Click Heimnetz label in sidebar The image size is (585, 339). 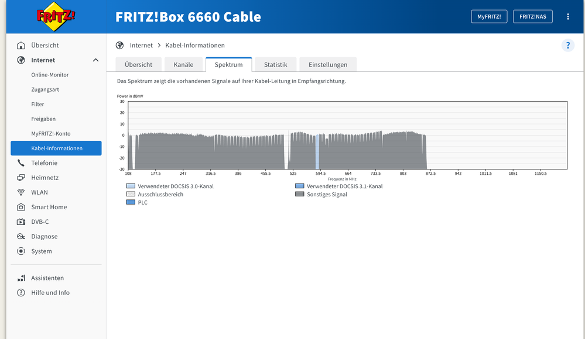click(x=45, y=178)
